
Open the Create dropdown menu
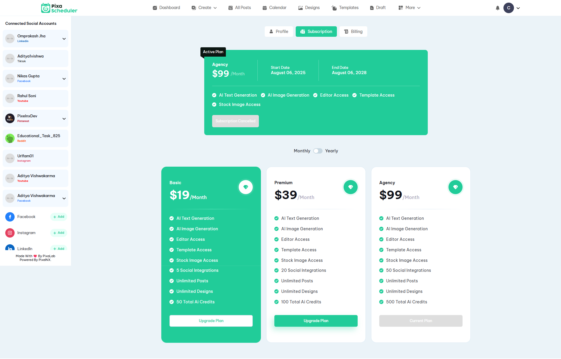tap(204, 8)
